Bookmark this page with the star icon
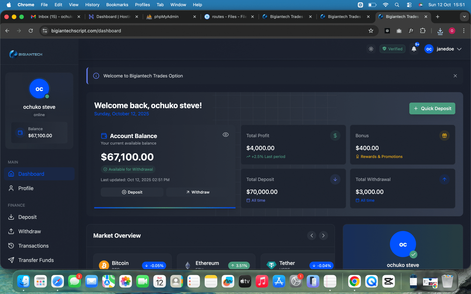 [371, 31]
